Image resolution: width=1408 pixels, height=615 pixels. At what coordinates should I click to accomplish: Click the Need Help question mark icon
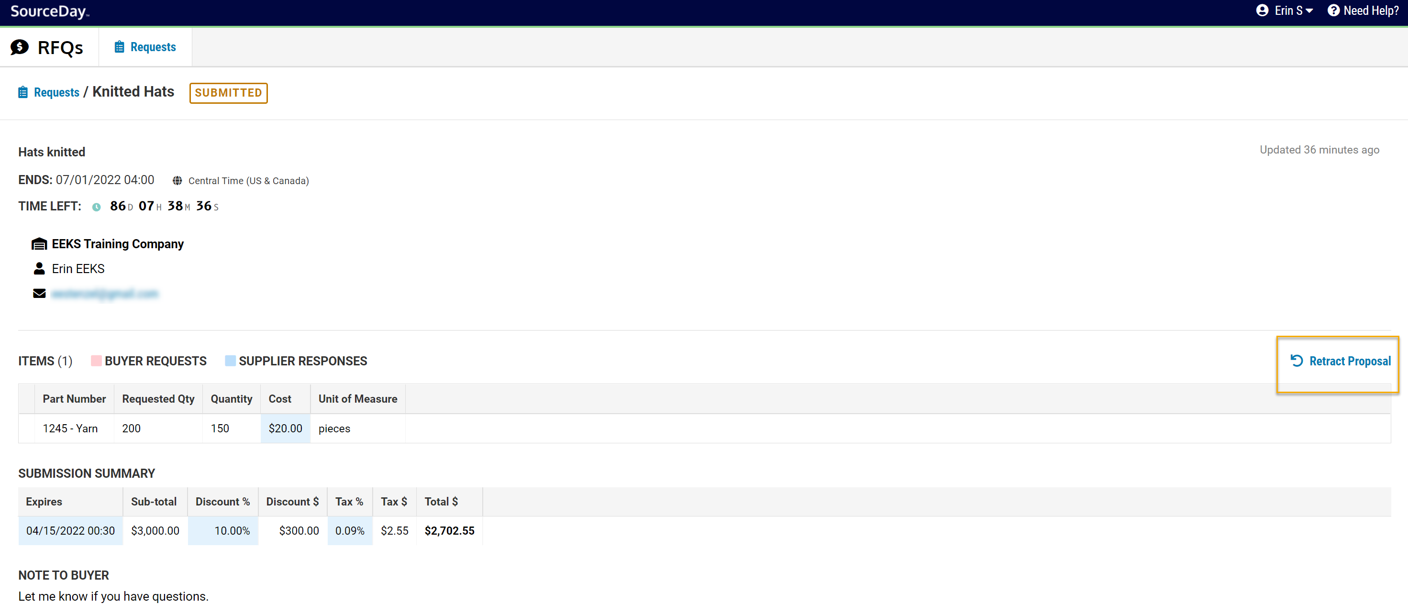pyautogui.click(x=1333, y=11)
